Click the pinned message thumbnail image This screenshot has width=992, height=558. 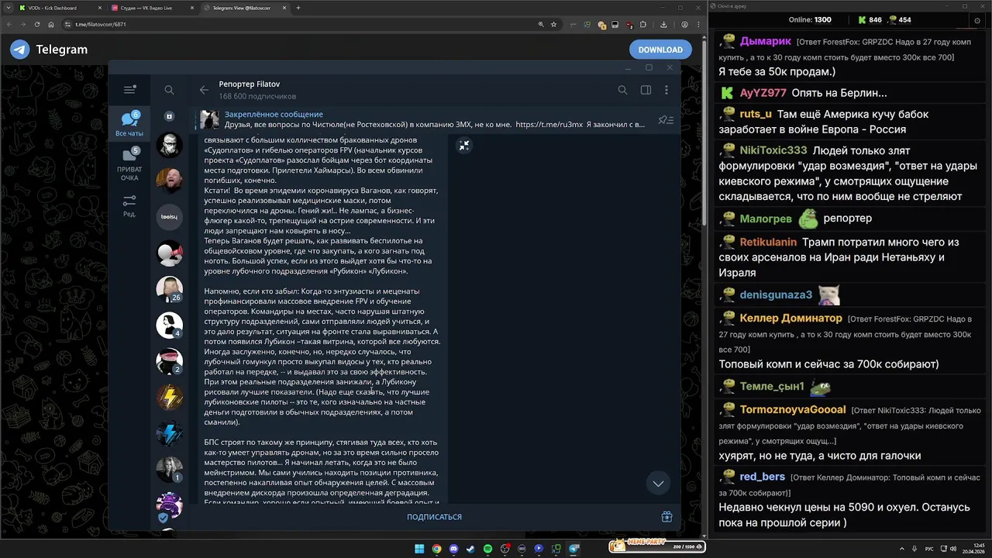coord(209,119)
